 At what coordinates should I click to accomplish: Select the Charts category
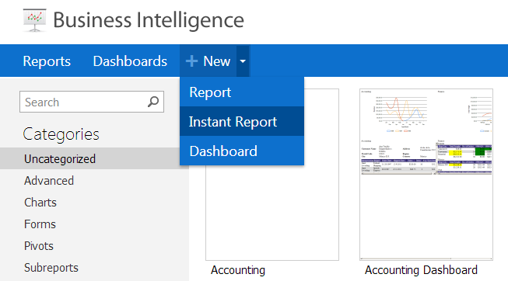coord(40,202)
